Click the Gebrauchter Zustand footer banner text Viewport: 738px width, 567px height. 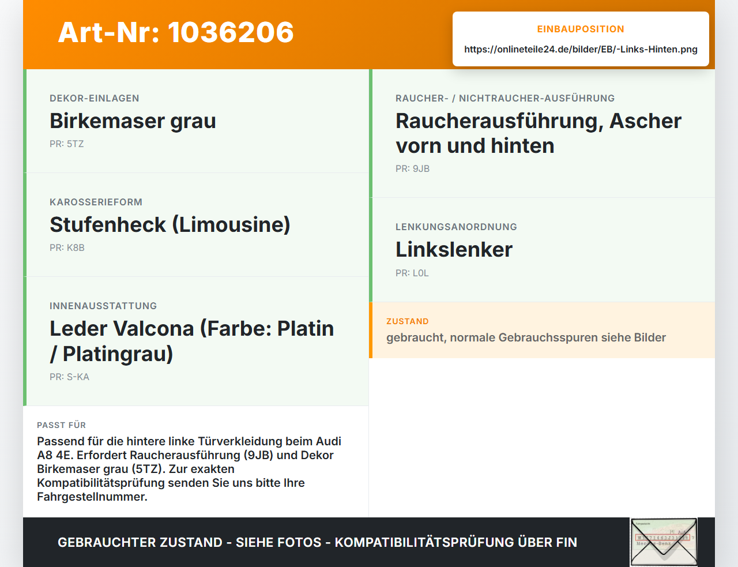317,542
